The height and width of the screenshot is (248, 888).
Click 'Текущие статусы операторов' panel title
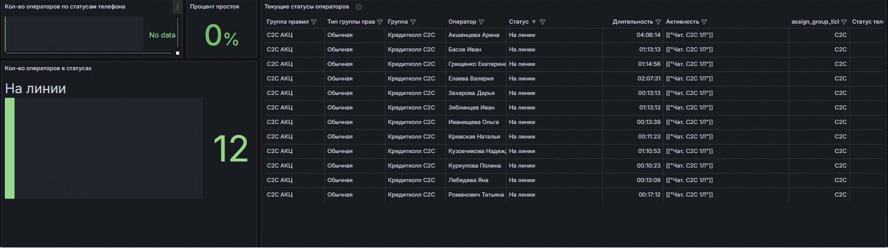(306, 7)
